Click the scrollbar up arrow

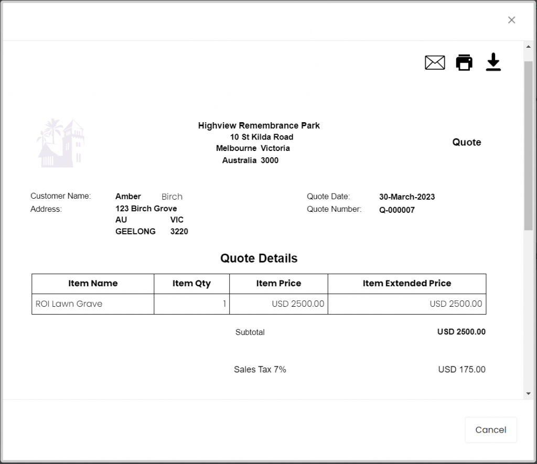point(529,47)
